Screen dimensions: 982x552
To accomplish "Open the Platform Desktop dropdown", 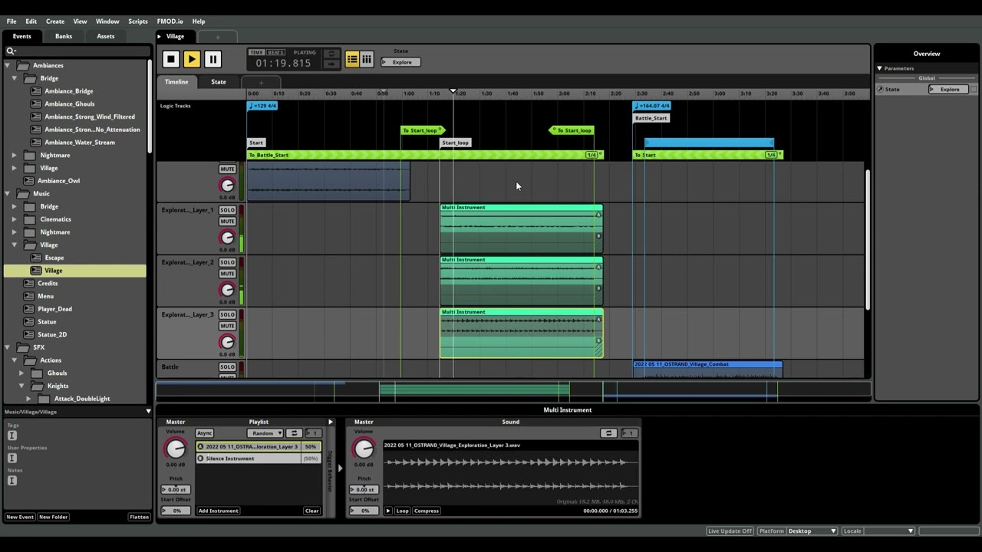I will pyautogui.click(x=797, y=531).
